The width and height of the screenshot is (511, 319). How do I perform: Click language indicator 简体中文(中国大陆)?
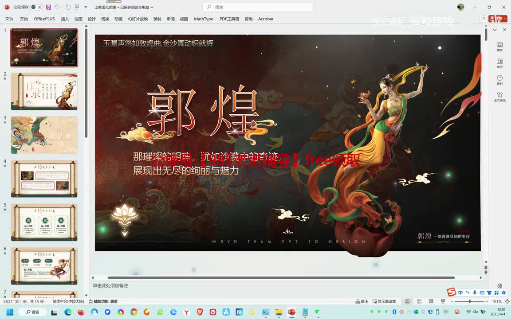pyautogui.click(x=68, y=301)
